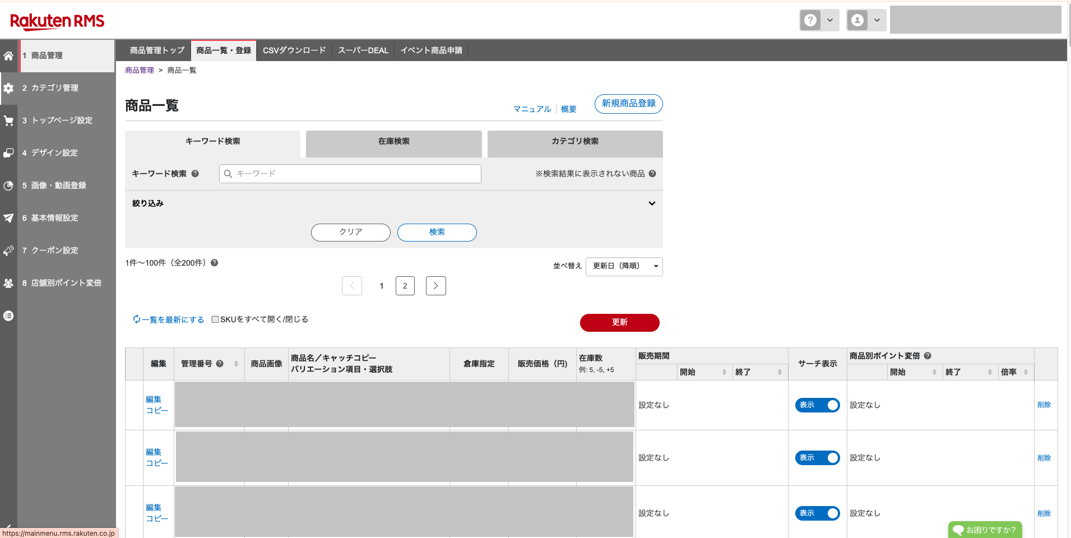Image resolution: width=1071 pixels, height=538 pixels.
Task: Open the 更新日（降順） sort dropdown
Action: 623,266
